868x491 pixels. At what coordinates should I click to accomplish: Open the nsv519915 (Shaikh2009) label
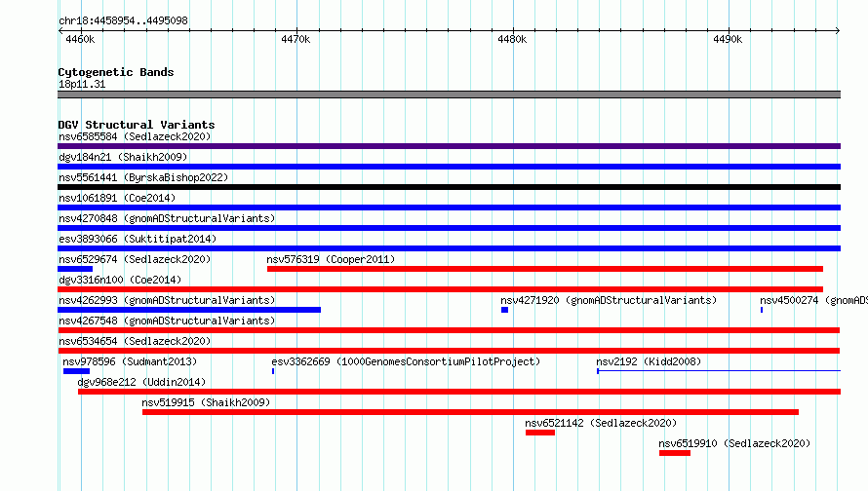206,402
